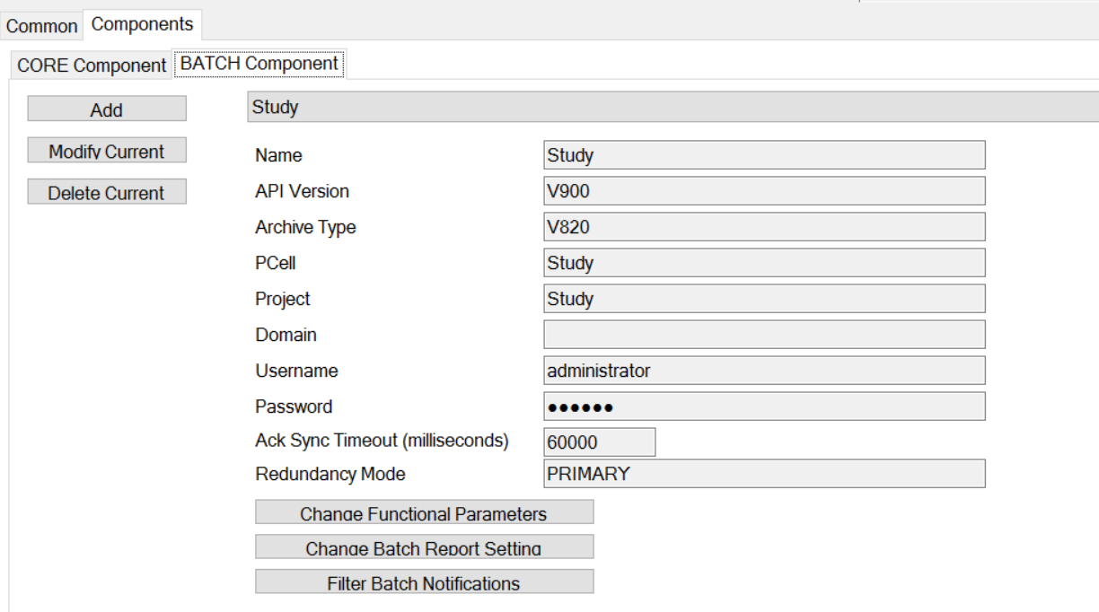
Task: Open Change Functional Parameters
Action: (424, 513)
